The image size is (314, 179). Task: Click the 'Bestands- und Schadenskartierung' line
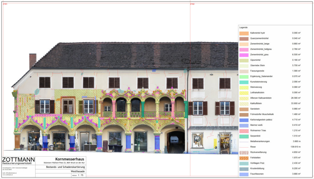(x=66, y=167)
